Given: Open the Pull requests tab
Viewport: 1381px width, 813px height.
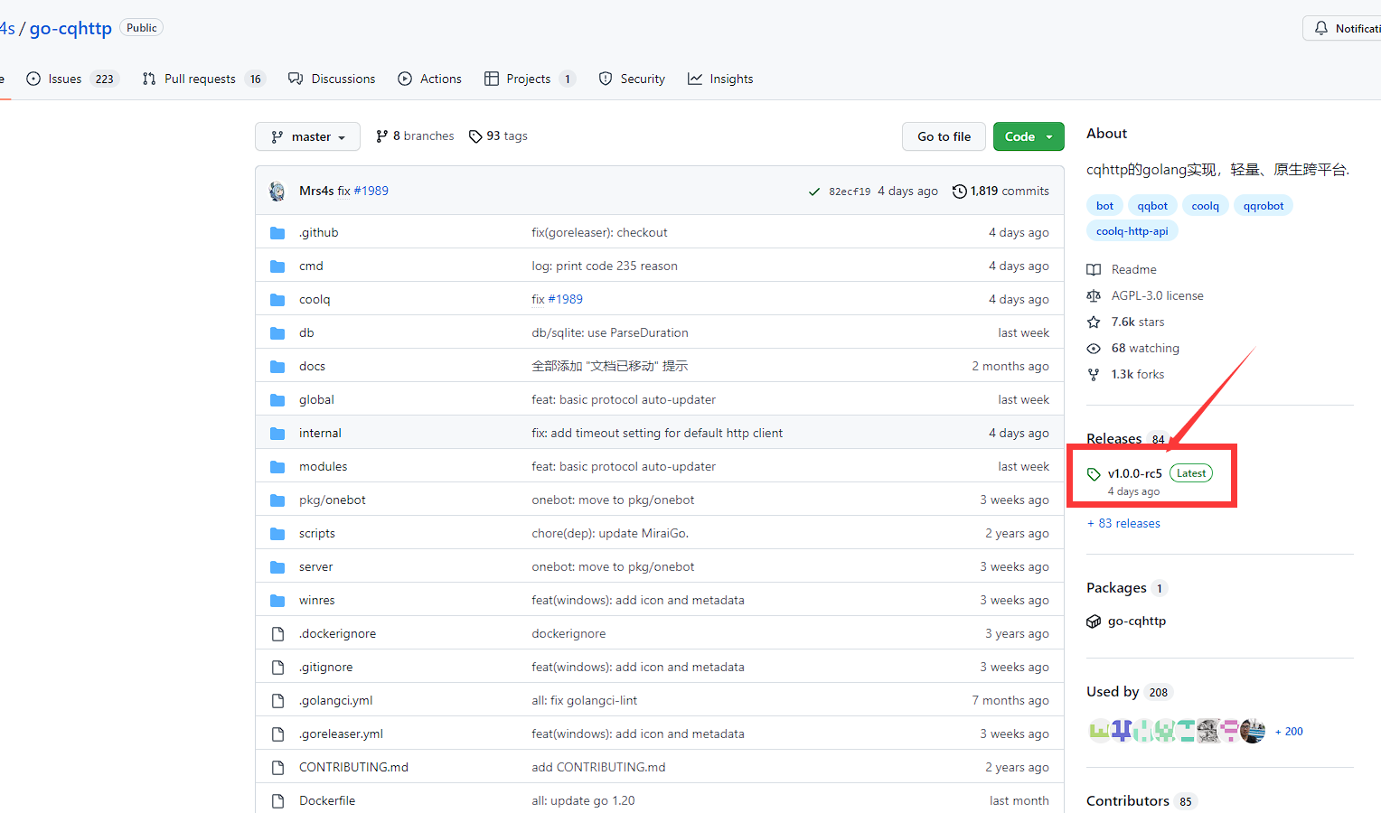Looking at the screenshot, I should pyautogui.click(x=203, y=79).
